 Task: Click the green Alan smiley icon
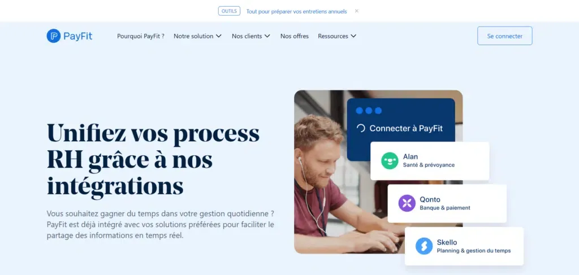point(390,161)
